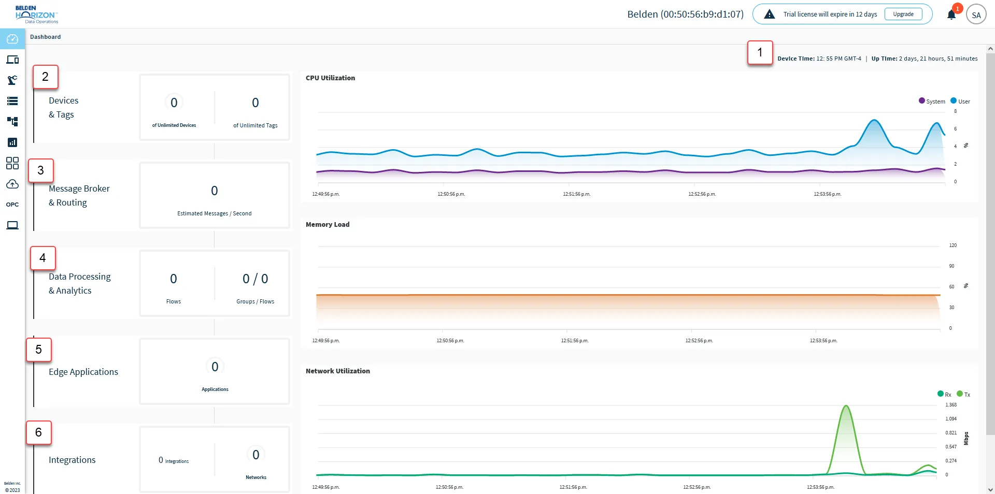The height and width of the screenshot is (494, 995).
Task: Click the CPU Utilization chart title
Action: click(330, 78)
